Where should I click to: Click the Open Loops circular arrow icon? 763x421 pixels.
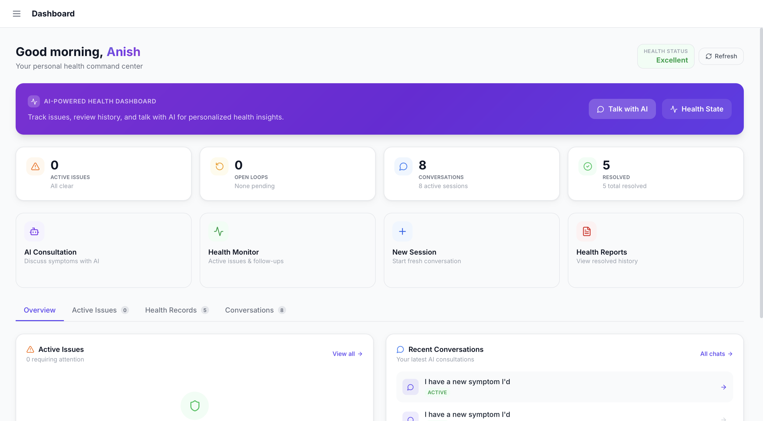219,166
